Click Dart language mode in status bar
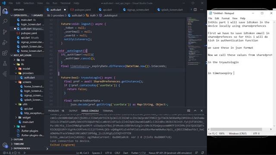 pos(125,153)
